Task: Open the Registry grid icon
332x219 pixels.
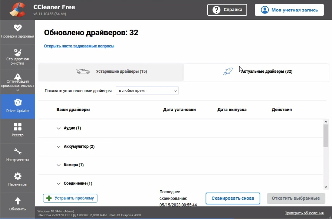Action: pos(18,127)
